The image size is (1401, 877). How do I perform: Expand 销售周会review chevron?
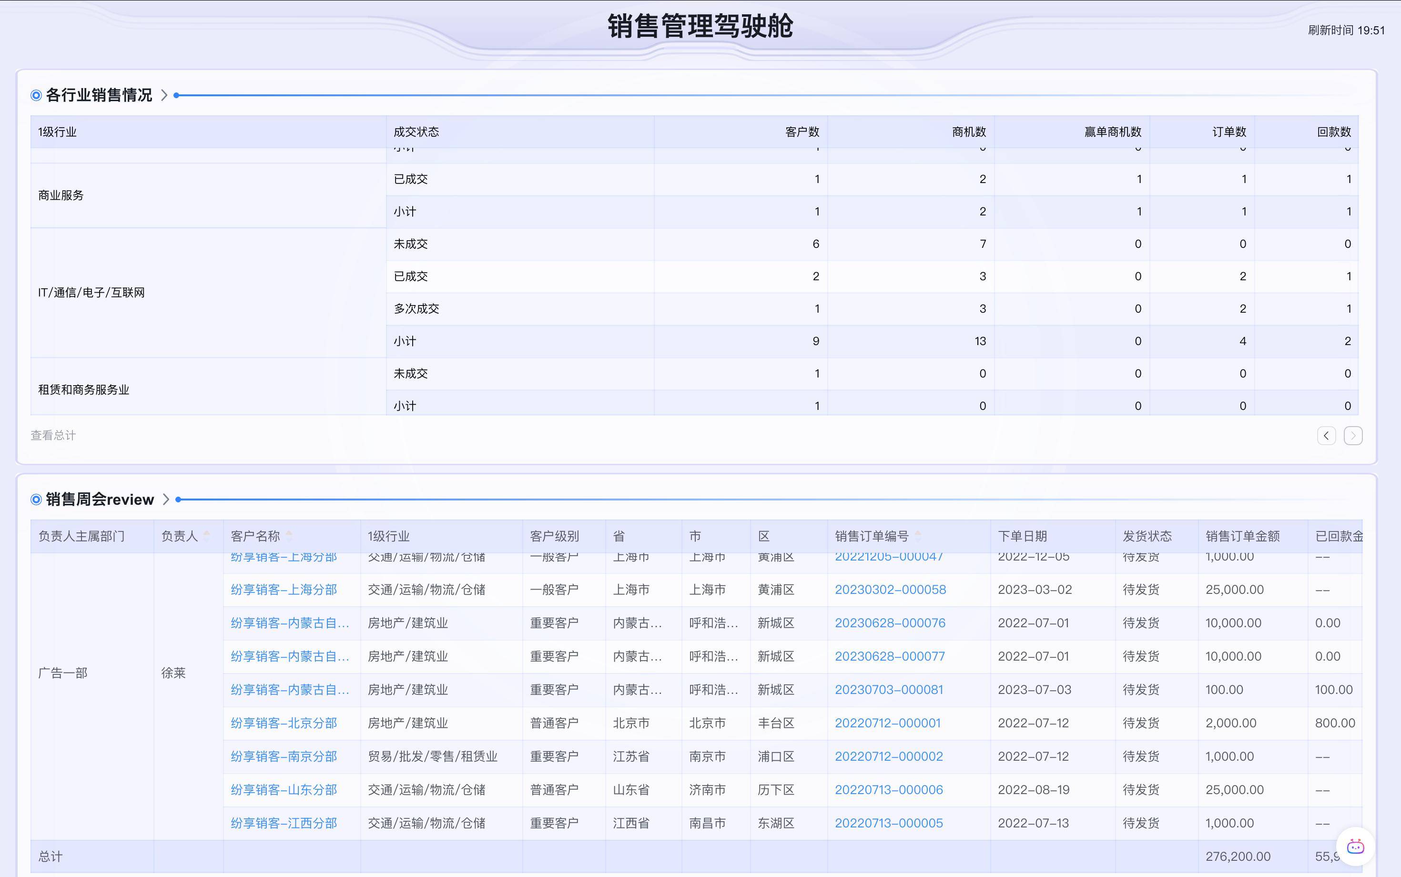click(166, 500)
